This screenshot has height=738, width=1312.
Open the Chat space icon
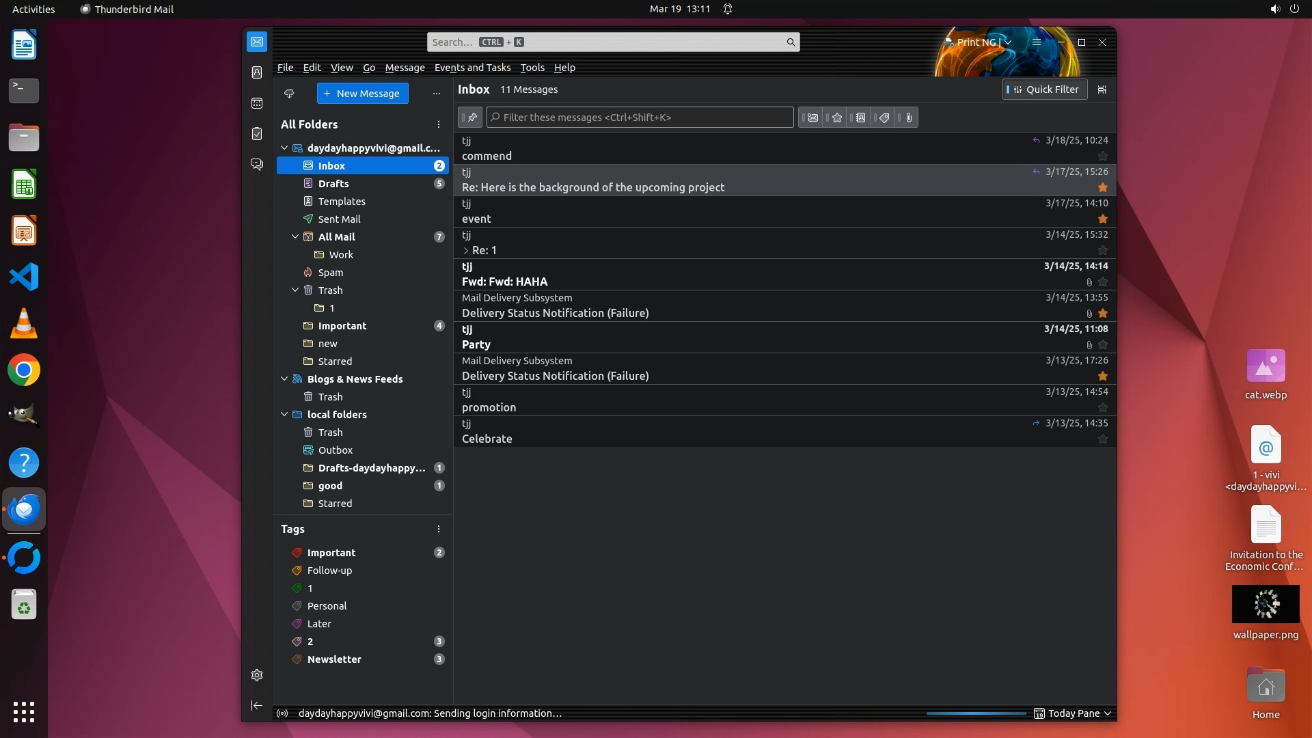[257, 165]
